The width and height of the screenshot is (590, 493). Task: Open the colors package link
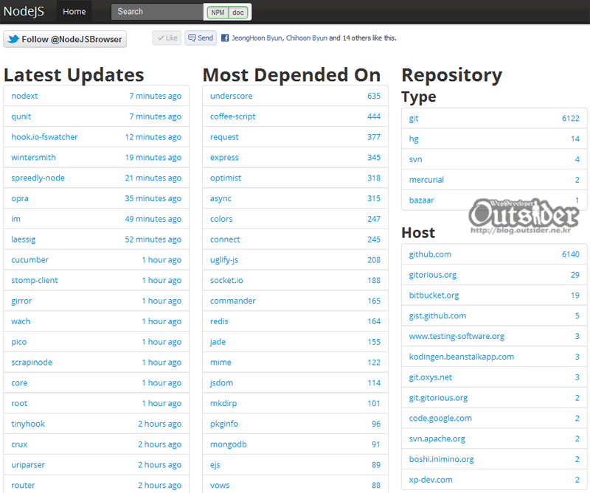pyautogui.click(x=221, y=219)
